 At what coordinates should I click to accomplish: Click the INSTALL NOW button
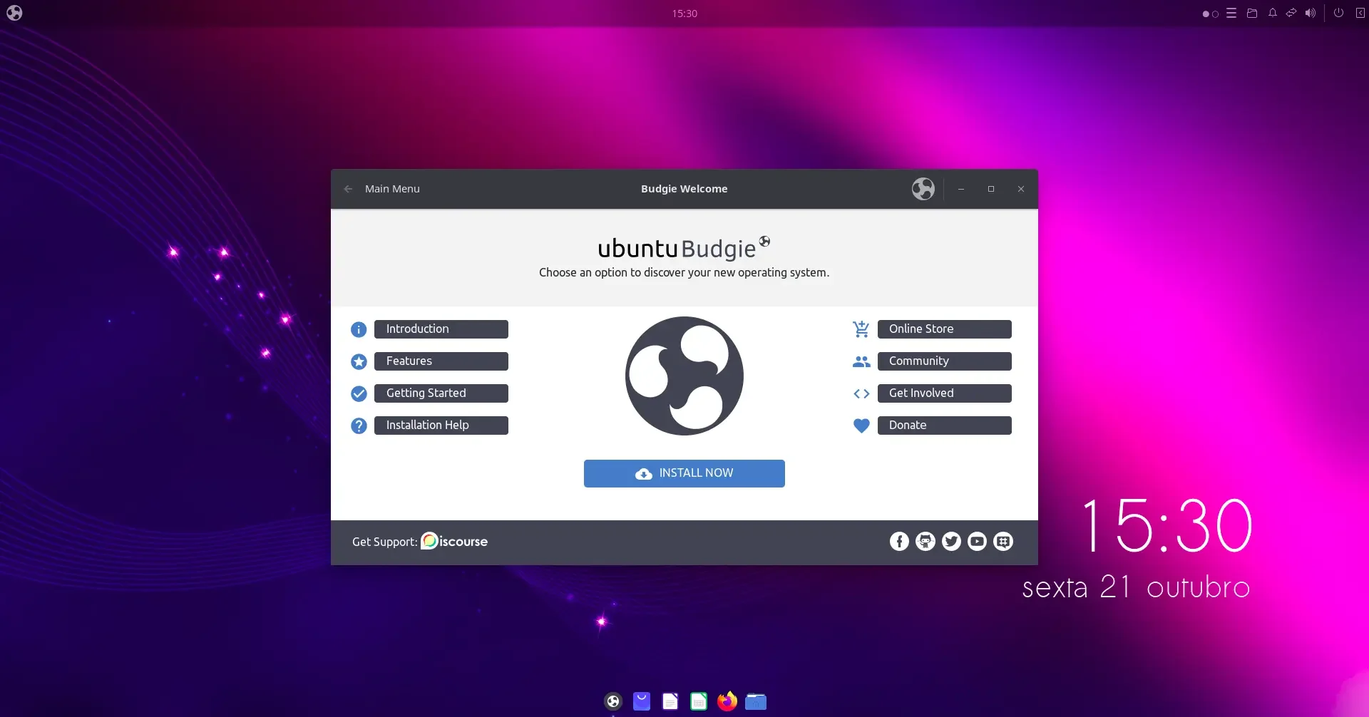coord(684,473)
